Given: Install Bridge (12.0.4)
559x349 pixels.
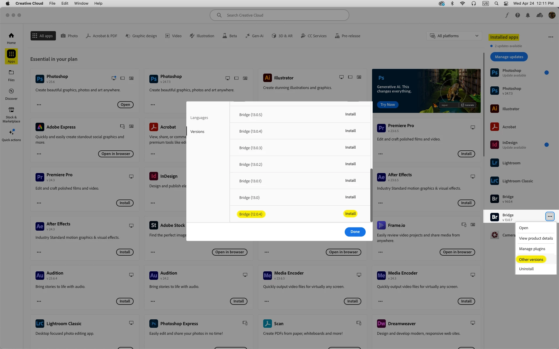Looking at the screenshot, I should 350,214.
